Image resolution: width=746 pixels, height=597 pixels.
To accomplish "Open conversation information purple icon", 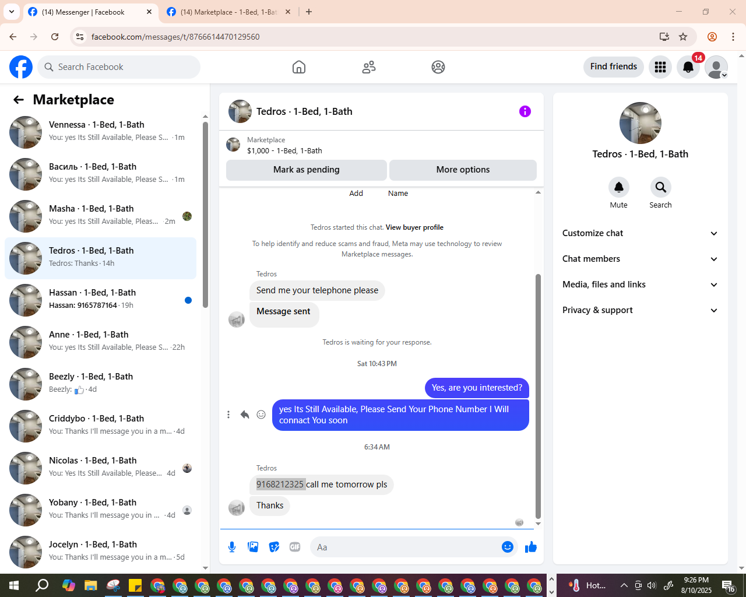I will click(x=525, y=111).
